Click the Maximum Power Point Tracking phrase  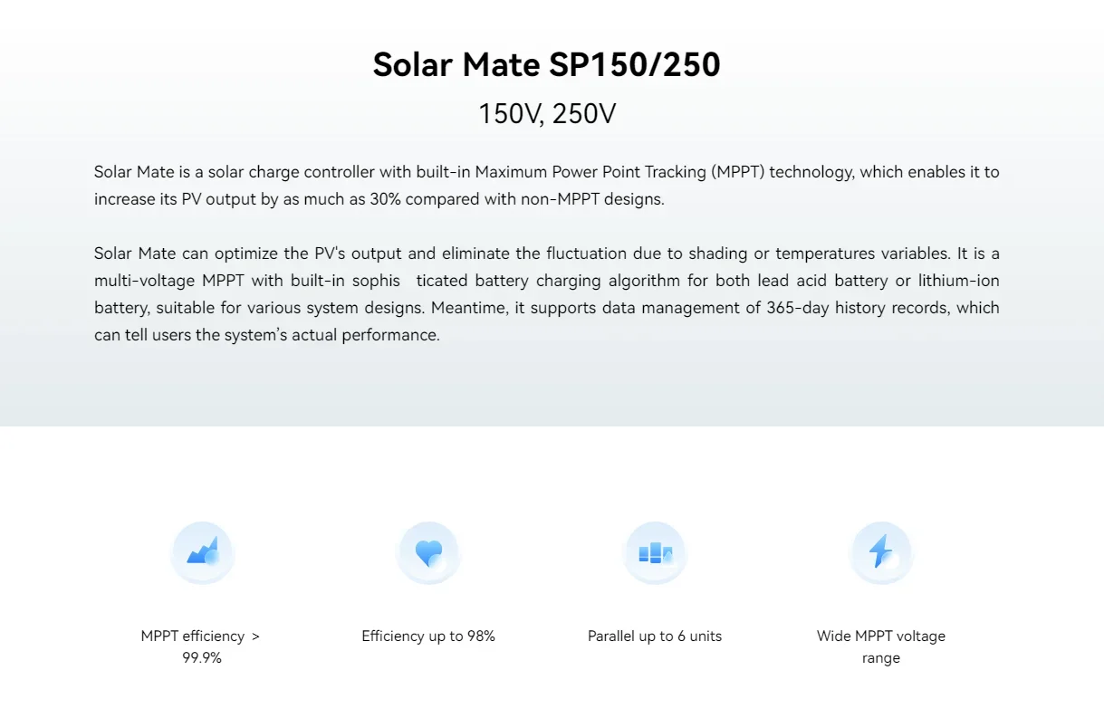pos(590,172)
